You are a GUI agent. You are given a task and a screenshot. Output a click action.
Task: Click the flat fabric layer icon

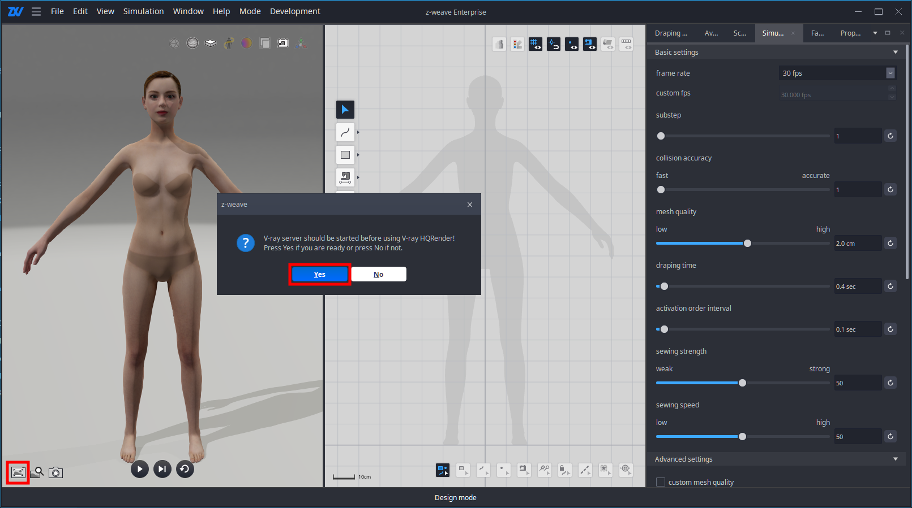211,43
